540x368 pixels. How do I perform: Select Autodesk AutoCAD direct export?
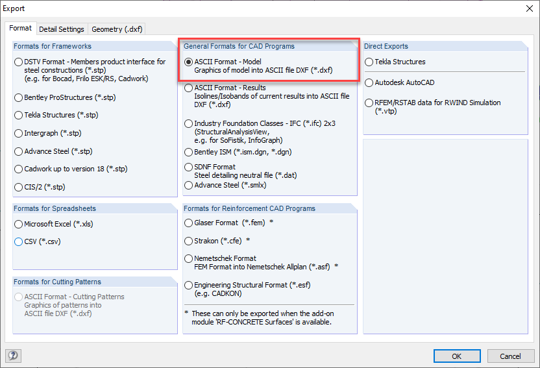tap(369, 82)
